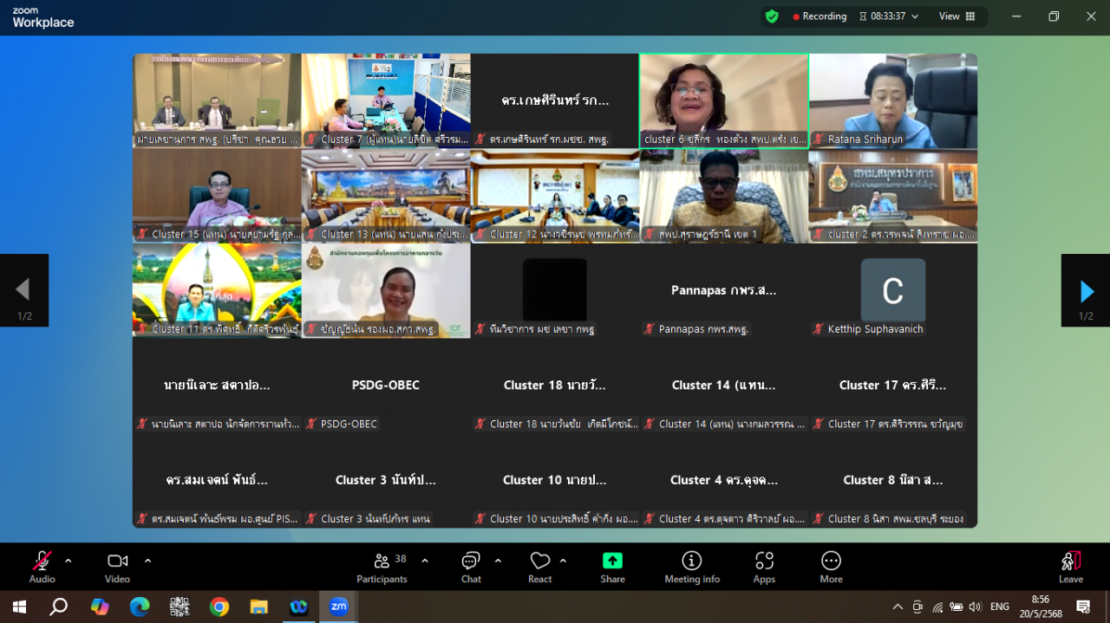Open the View layout menu
The height and width of the screenshot is (623, 1110).
(x=957, y=16)
